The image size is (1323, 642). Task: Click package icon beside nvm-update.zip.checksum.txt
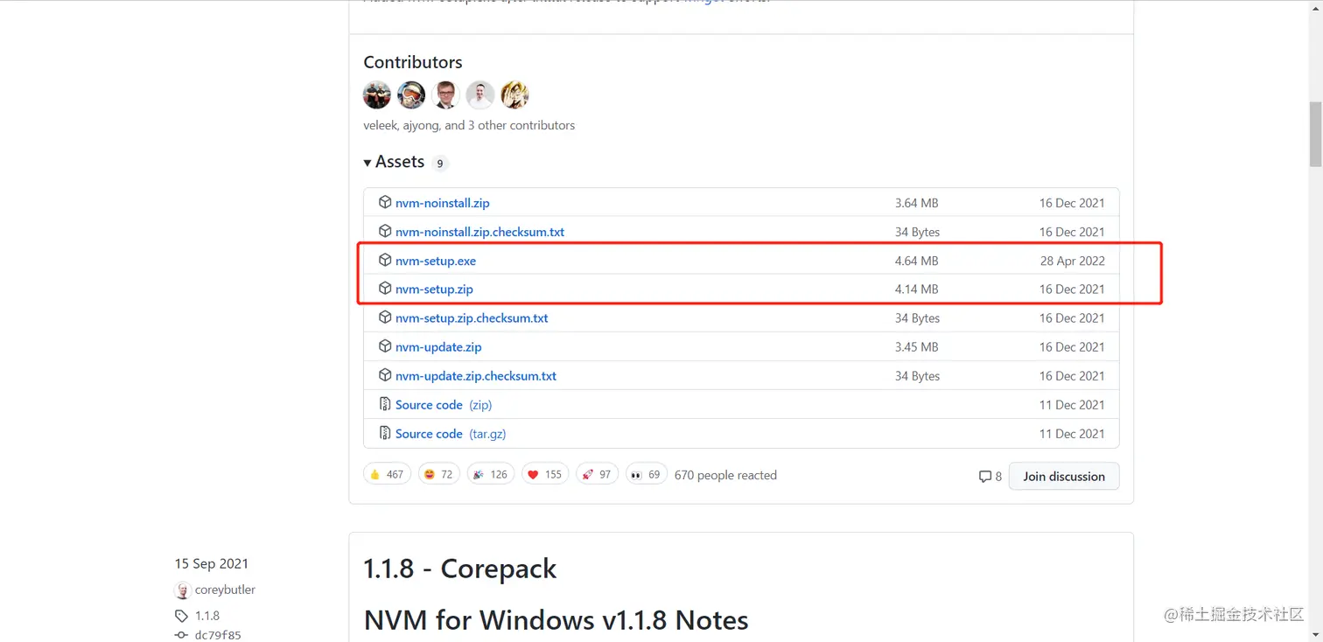click(x=385, y=375)
